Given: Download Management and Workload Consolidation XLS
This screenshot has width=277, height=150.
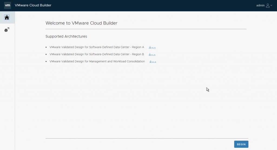Looking at the screenshot, I should point(153,61).
